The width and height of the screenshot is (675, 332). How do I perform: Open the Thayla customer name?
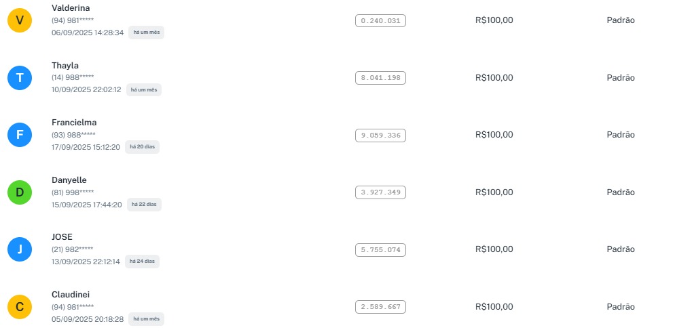(65, 65)
